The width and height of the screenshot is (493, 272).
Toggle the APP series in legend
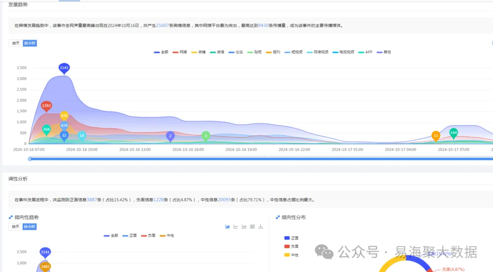365,52
